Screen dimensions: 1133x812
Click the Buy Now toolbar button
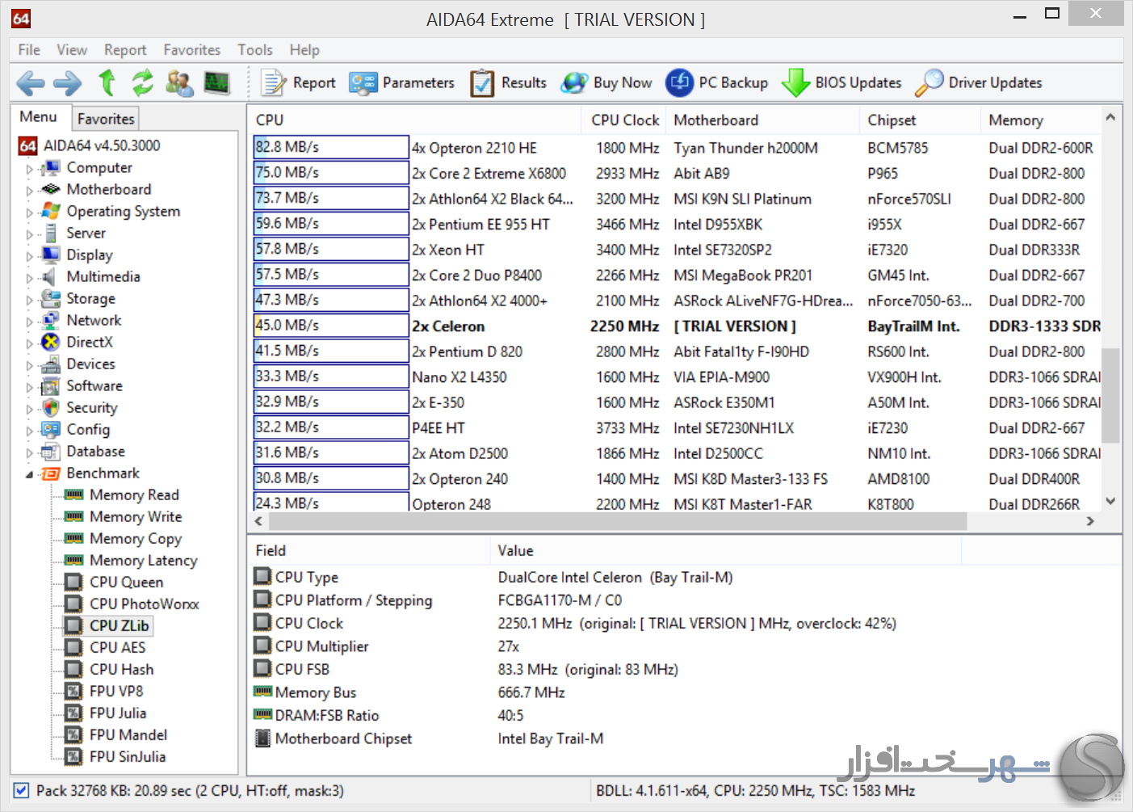[x=606, y=82]
